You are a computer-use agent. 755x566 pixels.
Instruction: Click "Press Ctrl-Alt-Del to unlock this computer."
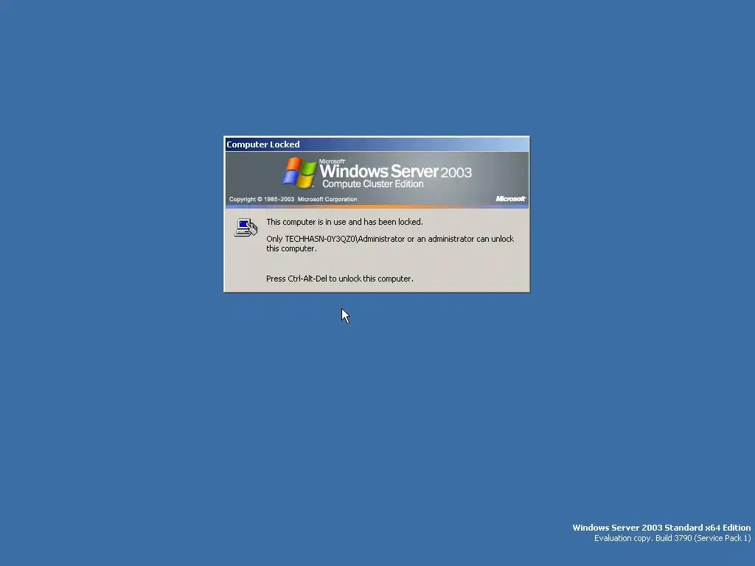[339, 279]
